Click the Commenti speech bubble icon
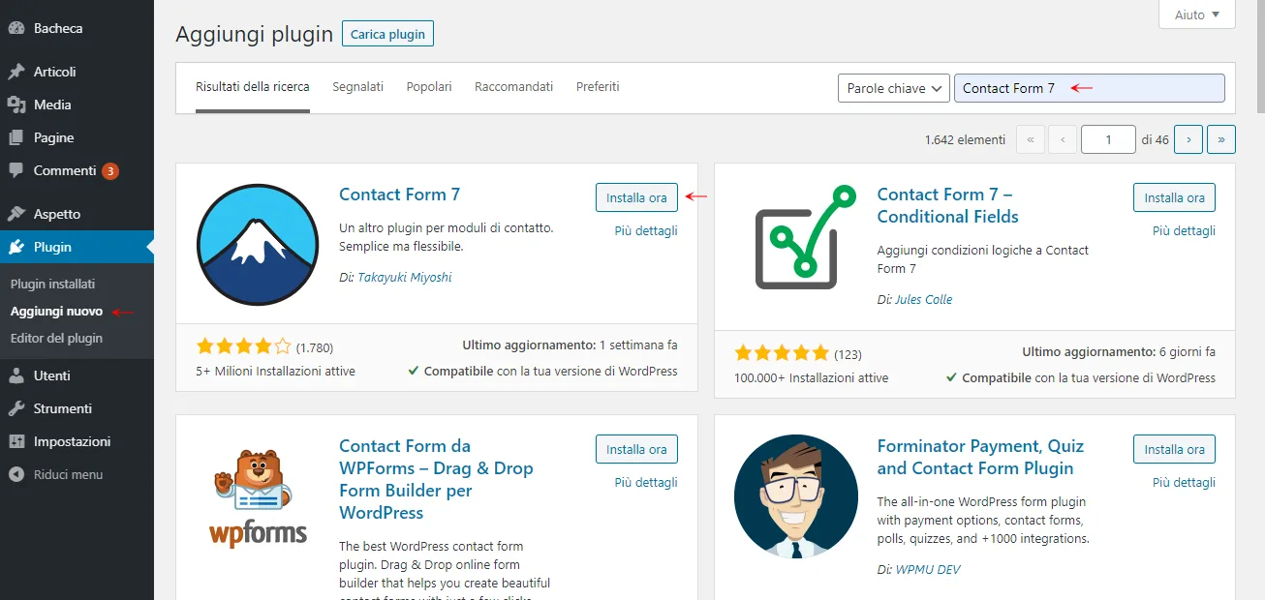 click(x=16, y=170)
